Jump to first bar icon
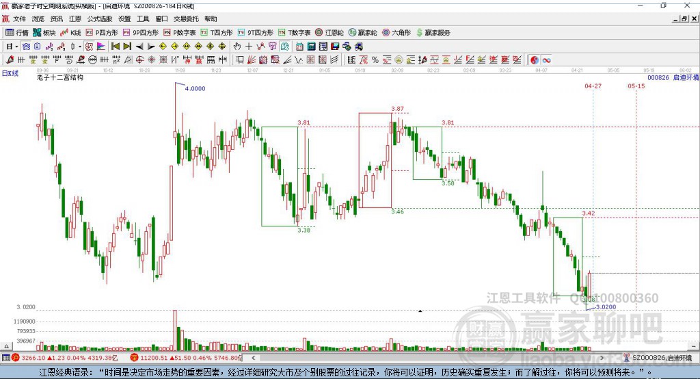The height and width of the screenshot is (379, 700). coord(116,47)
